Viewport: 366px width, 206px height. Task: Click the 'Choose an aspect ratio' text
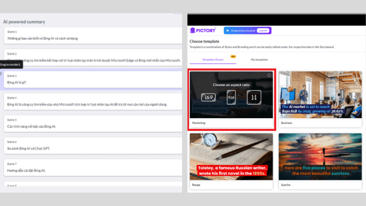click(x=231, y=85)
